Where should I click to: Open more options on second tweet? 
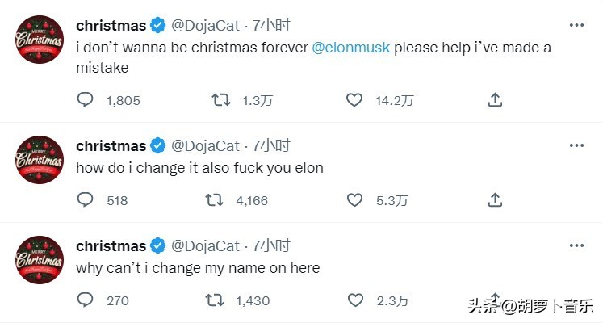click(x=576, y=146)
